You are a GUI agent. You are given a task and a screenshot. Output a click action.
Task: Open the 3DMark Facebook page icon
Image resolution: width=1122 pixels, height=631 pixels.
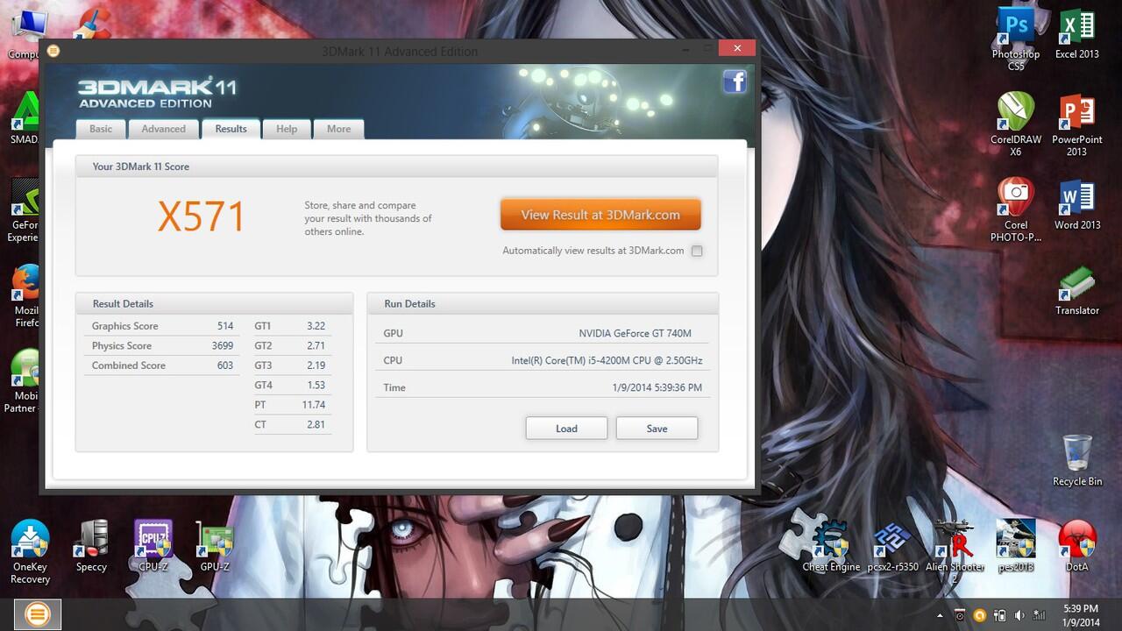735,82
